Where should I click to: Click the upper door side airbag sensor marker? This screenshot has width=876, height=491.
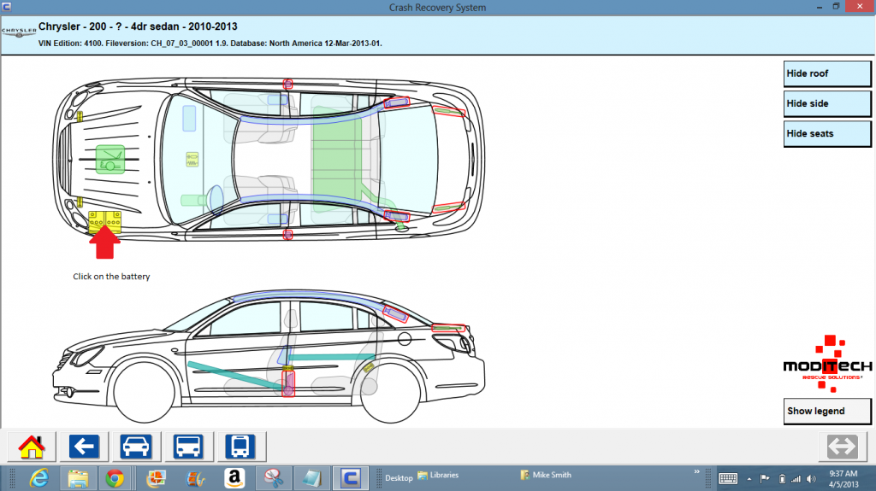pos(287,85)
